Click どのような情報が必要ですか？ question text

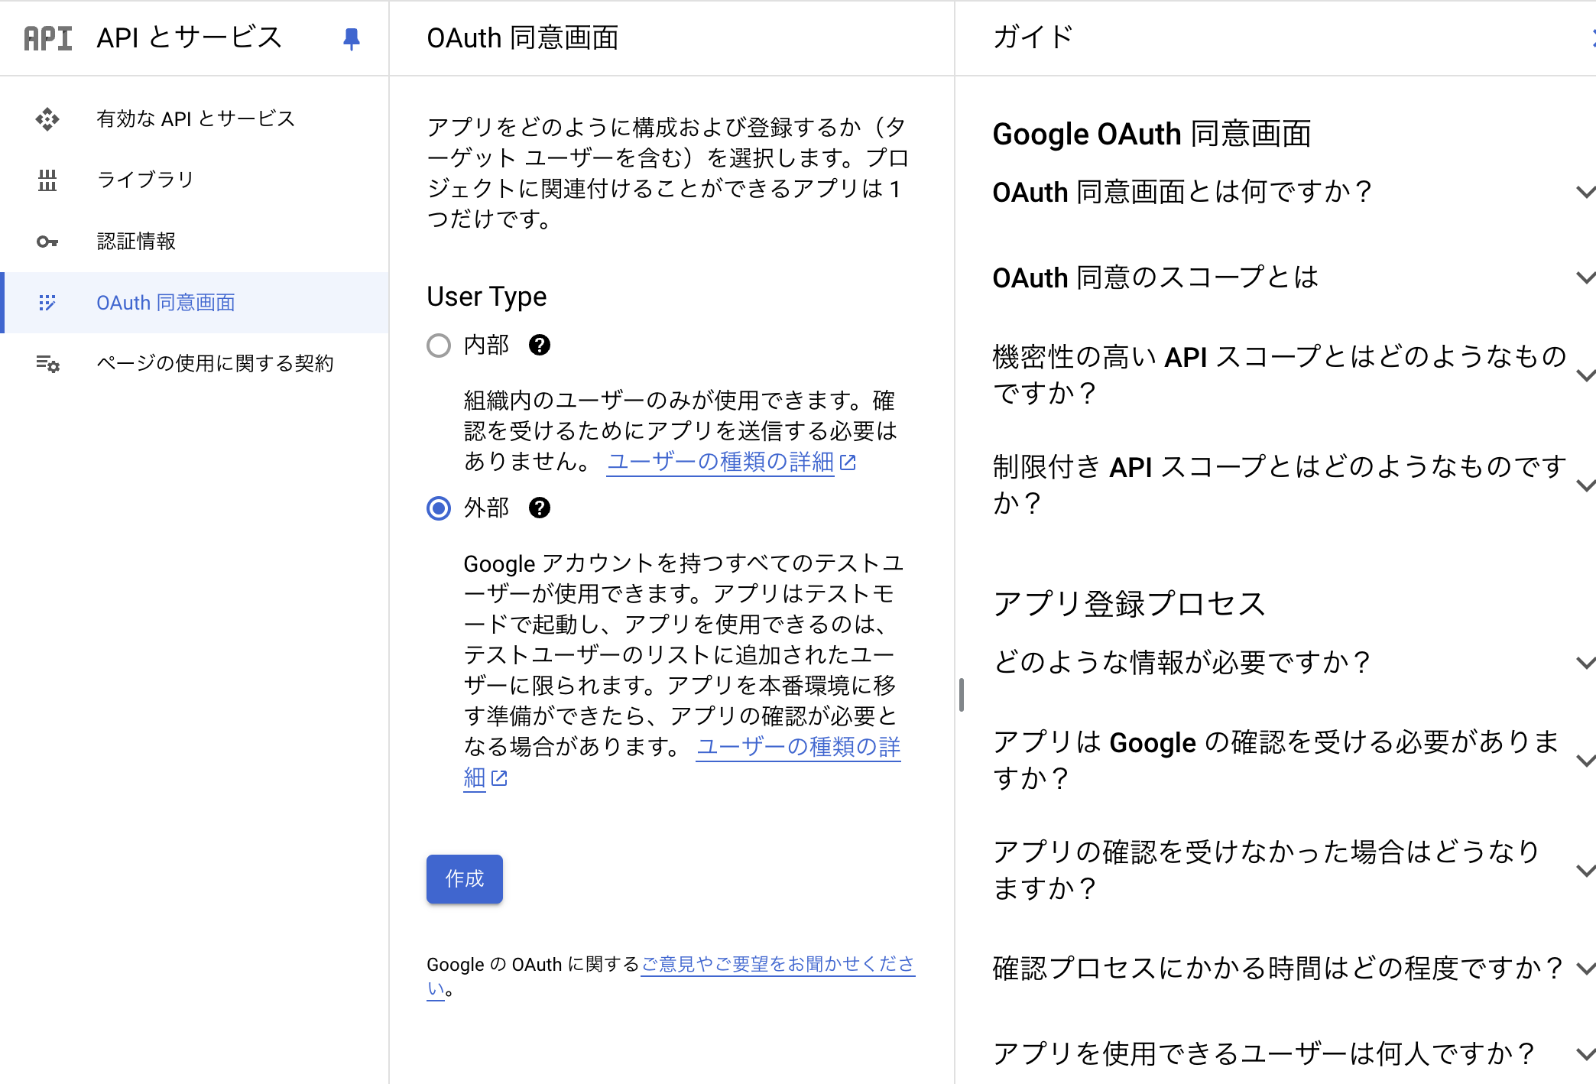(x=1182, y=663)
